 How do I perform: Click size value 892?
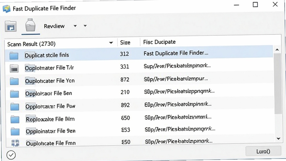click(x=125, y=105)
